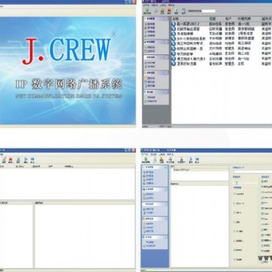
Task: Click orange-and-green person icon in bottom-right window toolbar
Action: point(162,160)
